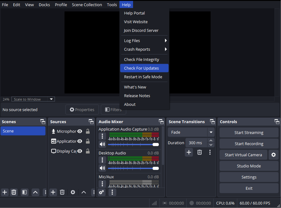This screenshot has height=208, width=281.
Task: Mute the Application Audio Capture speaker icon
Action: tap(102, 144)
